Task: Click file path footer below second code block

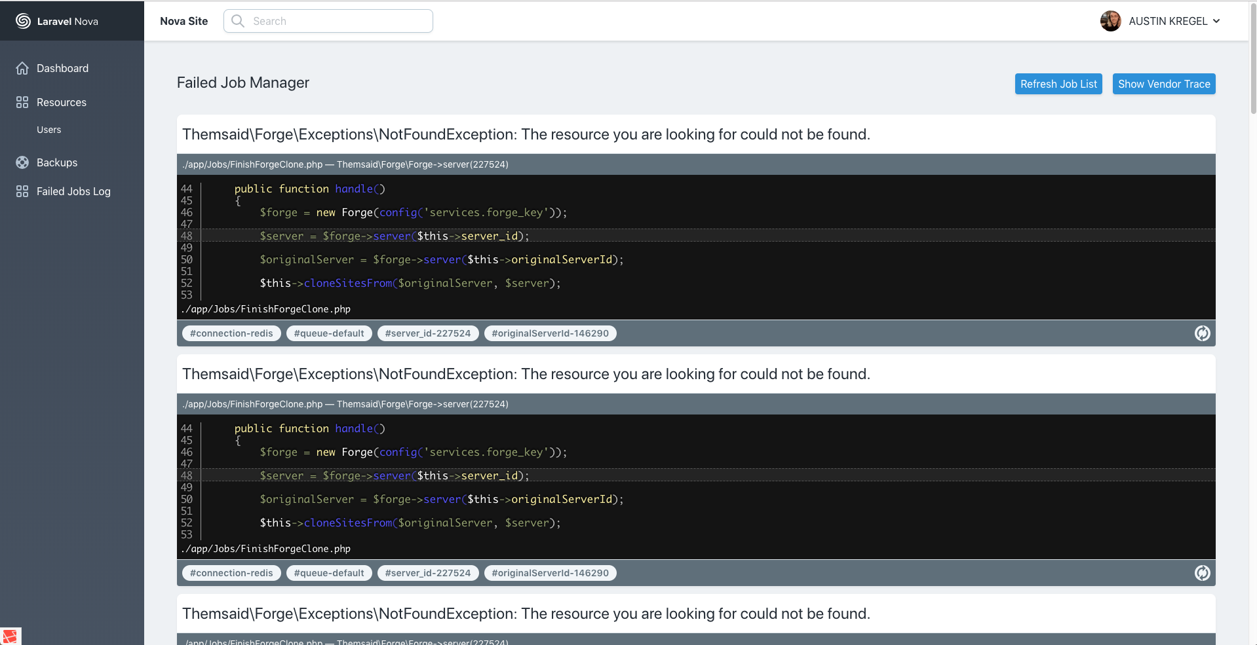Action: click(x=266, y=549)
